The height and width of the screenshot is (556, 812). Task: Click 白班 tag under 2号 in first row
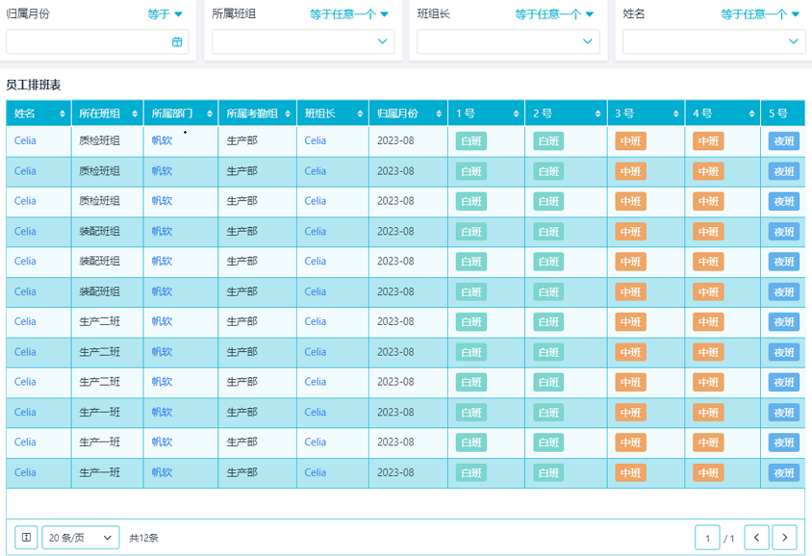[548, 141]
